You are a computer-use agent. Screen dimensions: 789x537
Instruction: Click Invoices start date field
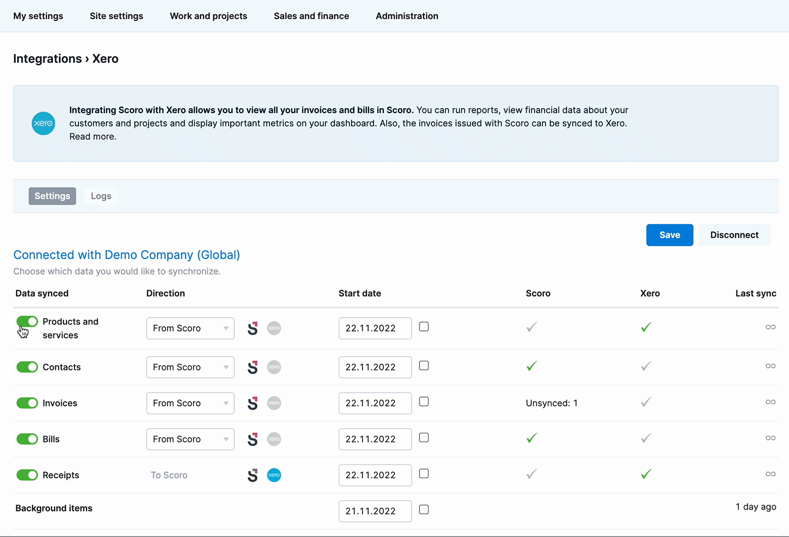pos(375,403)
